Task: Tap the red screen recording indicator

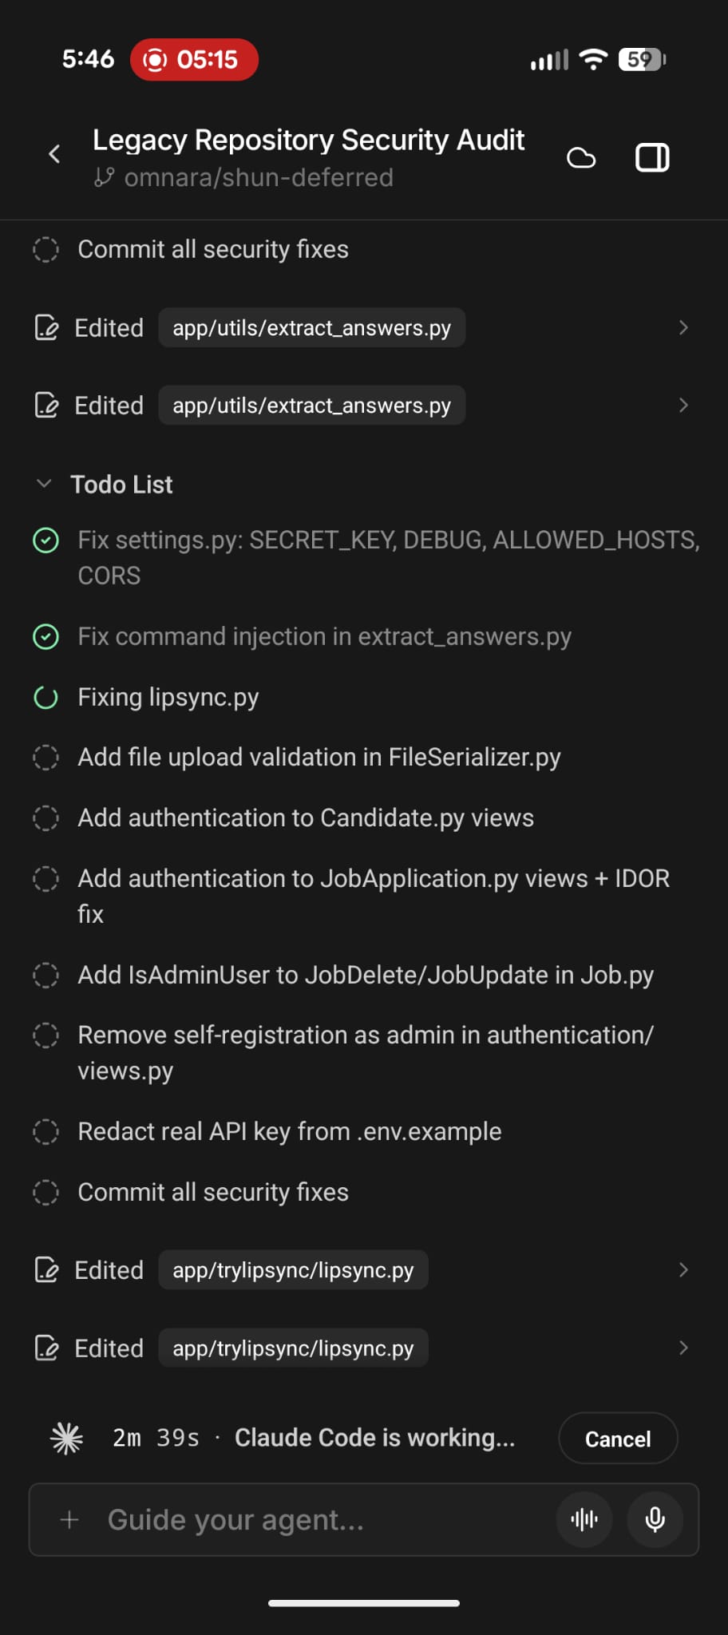Action: (194, 60)
